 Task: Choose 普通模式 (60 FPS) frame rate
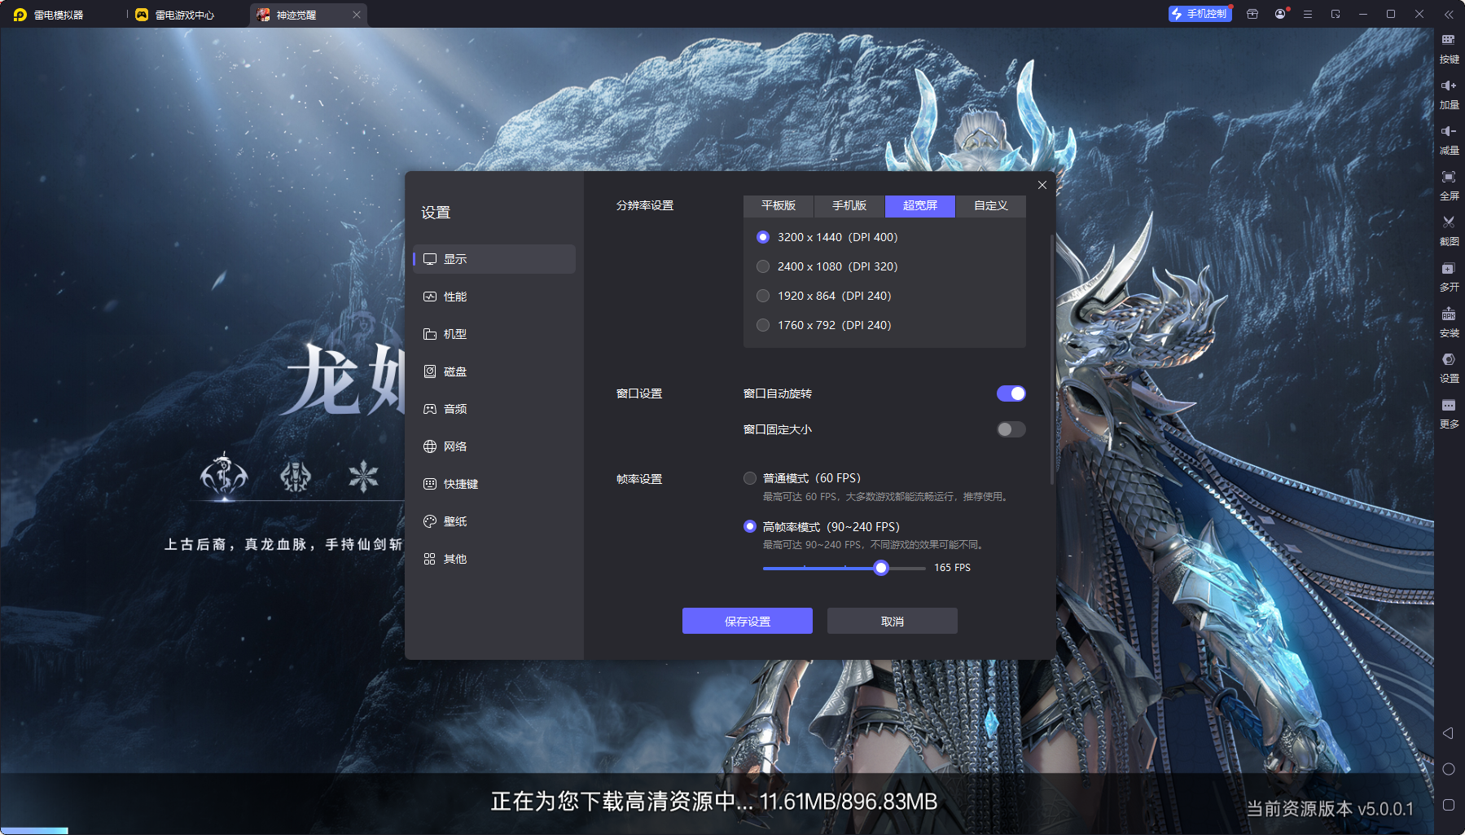pyautogui.click(x=802, y=478)
